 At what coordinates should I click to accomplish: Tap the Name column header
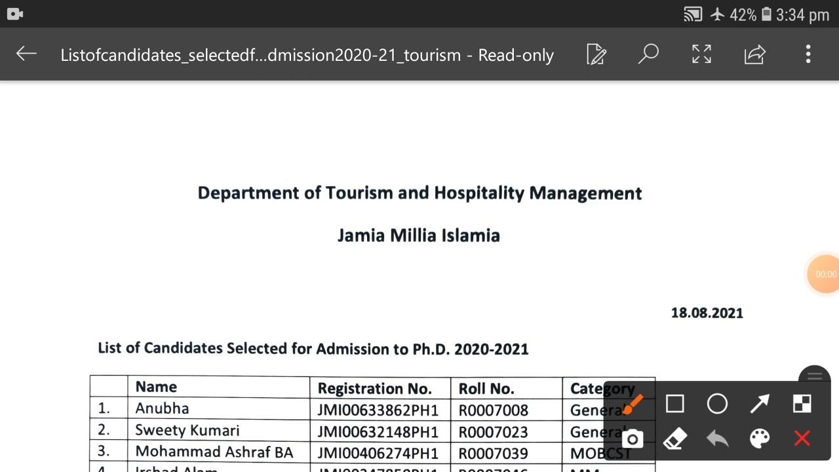pyautogui.click(x=156, y=387)
